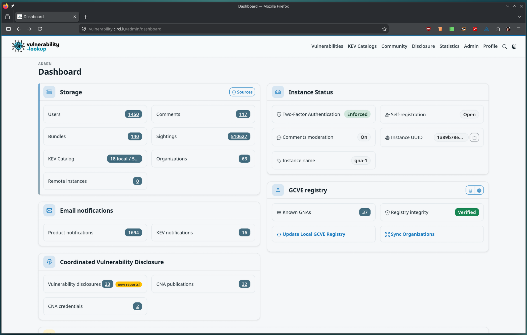This screenshot has width=527, height=335.
Task: Open the Profile menu
Action: tap(490, 46)
